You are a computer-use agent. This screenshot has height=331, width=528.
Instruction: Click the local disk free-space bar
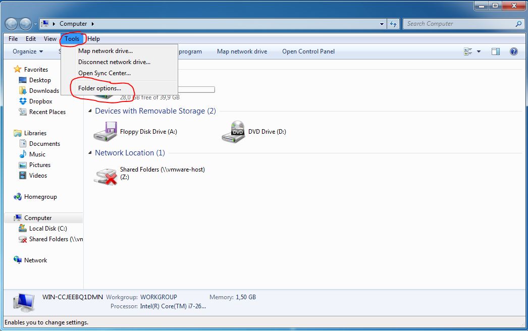pyautogui.click(x=196, y=90)
